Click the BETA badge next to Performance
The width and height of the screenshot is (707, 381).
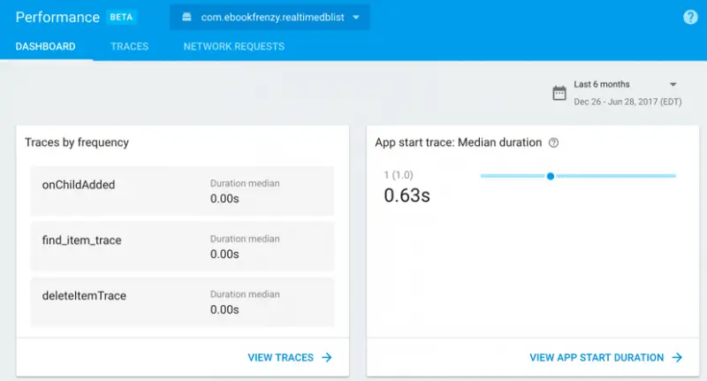[121, 17]
